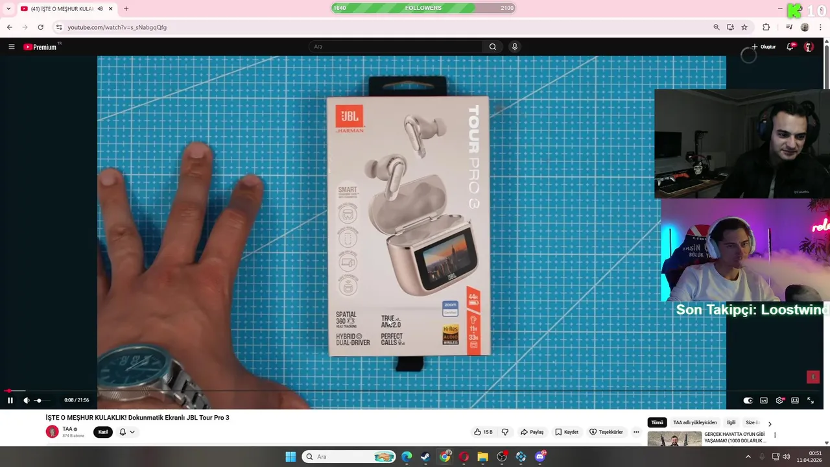Open Chrome profile avatar

805,27
